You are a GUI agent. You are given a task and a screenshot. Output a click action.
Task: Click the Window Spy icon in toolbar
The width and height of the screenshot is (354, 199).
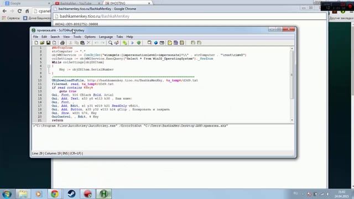point(149,43)
